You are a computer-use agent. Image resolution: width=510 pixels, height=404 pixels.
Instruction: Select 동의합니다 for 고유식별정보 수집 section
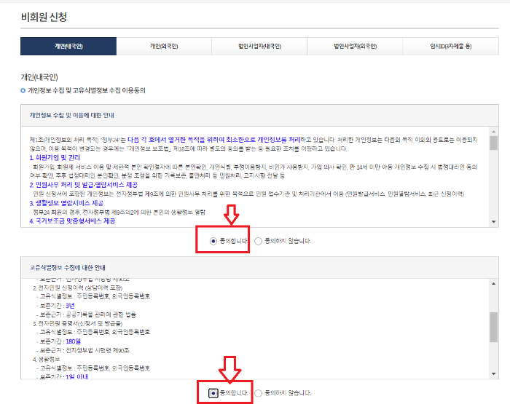click(x=213, y=393)
